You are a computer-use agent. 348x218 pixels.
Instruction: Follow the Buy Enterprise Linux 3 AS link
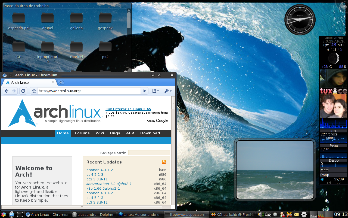[x=128, y=109]
